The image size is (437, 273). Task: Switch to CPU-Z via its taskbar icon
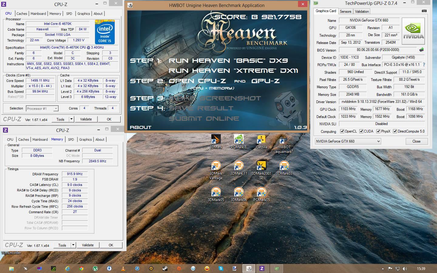(x=262, y=268)
